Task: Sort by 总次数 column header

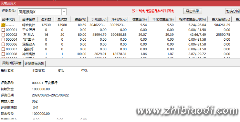Action: (62, 19)
